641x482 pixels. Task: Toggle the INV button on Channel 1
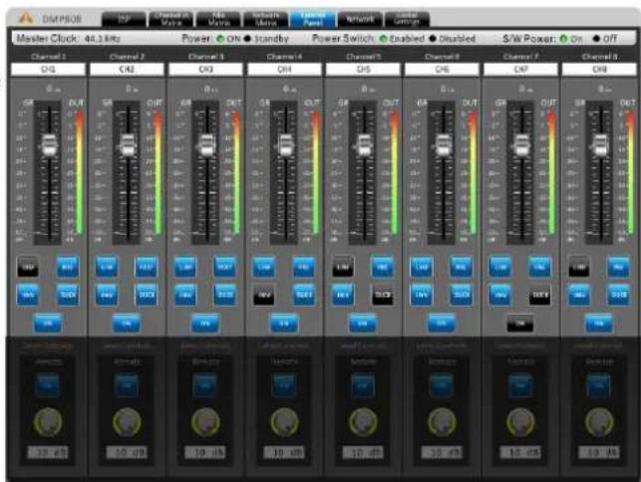(28, 295)
